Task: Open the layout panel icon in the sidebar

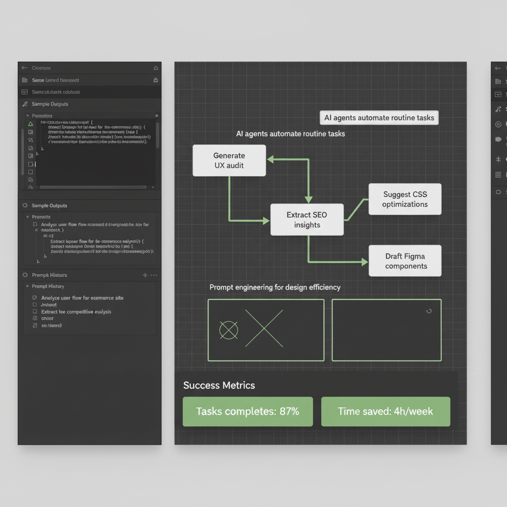Action: [24, 92]
